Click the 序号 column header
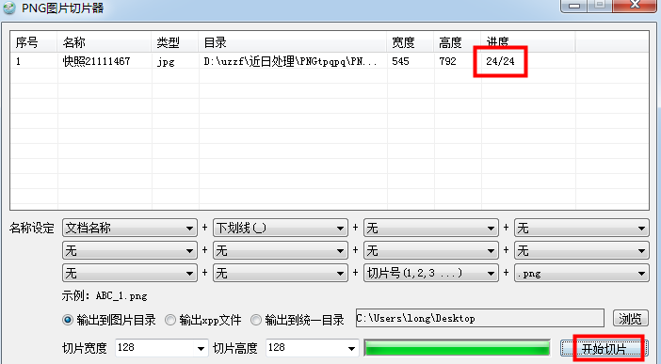661x364 pixels. [34, 42]
